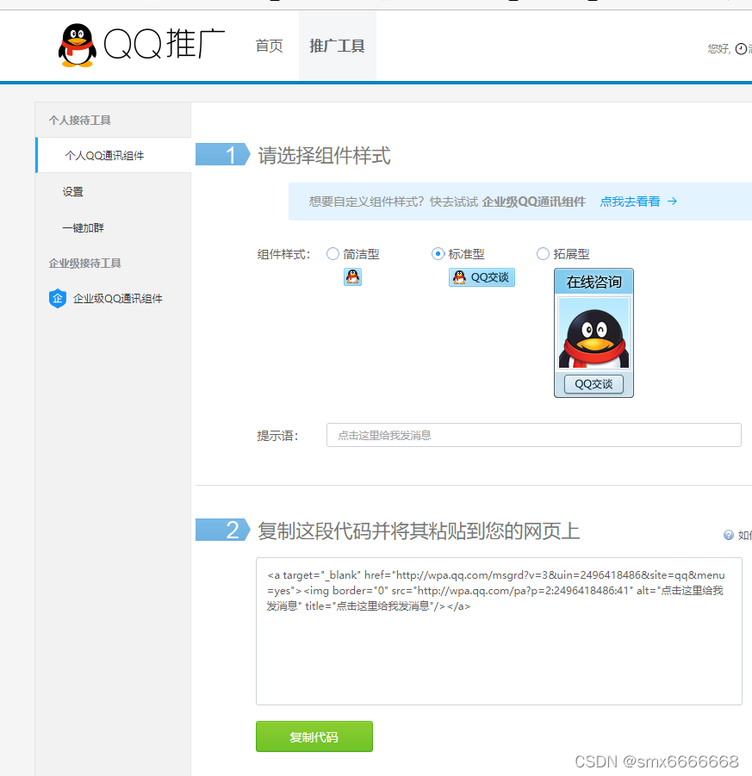This screenshot has width=752, height=776.
Task: Click the help question-mark icon beside step 2
Action: click(x=728, y=535)
